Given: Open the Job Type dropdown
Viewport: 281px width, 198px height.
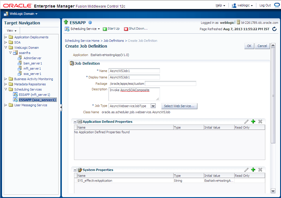Looking at the screenshot, I should (153, 106).
